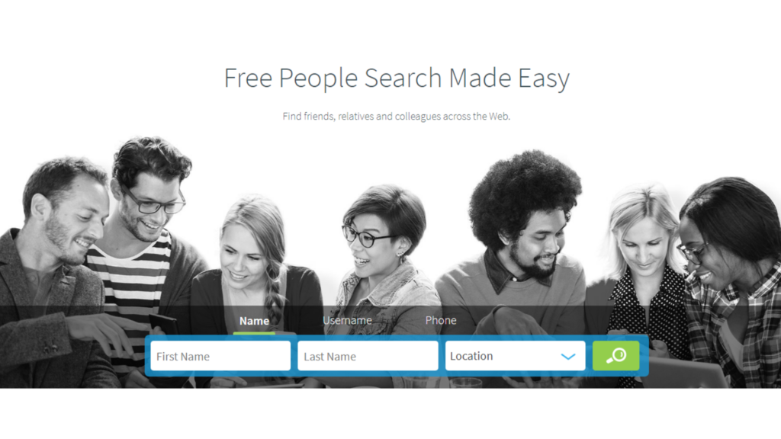This screenshot has width=781, height=439.
Task: Switch to the Username search tab
Action: (347, 321)
